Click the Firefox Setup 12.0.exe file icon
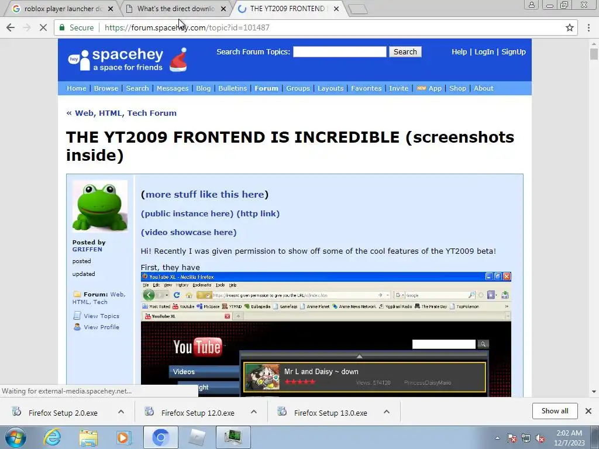This screenshot has width=599, height=449. [149, 412]
